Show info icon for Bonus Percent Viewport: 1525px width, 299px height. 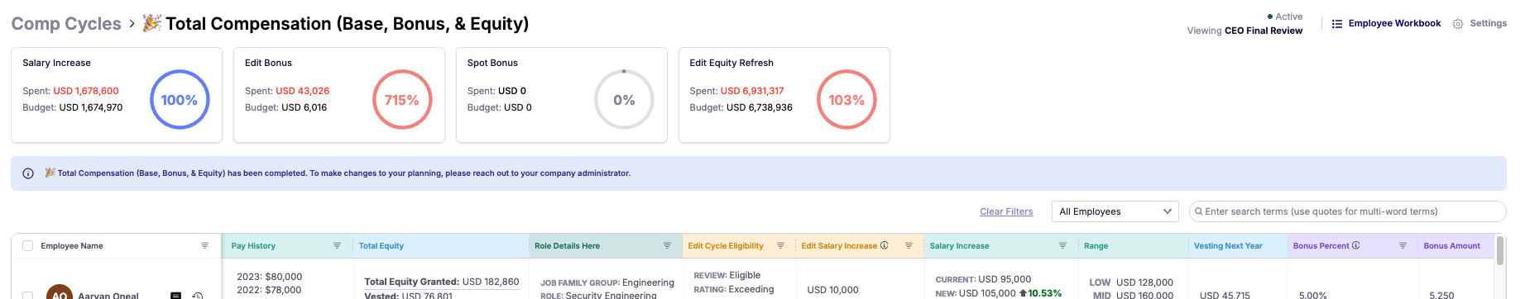(1355, 245)
